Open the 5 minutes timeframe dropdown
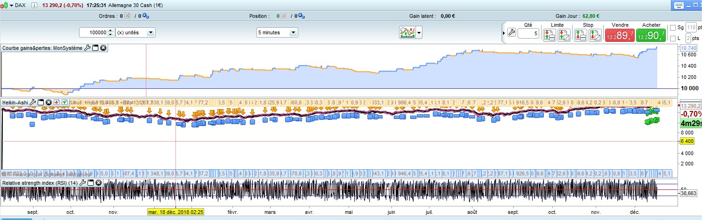702x220 pixels. [x=277, y=32]
